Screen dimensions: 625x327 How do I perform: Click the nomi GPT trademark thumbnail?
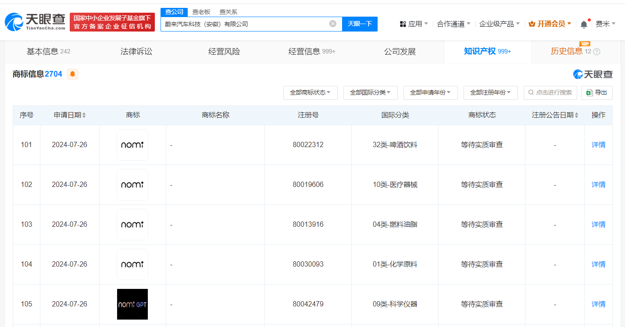(x=132, y=304)
